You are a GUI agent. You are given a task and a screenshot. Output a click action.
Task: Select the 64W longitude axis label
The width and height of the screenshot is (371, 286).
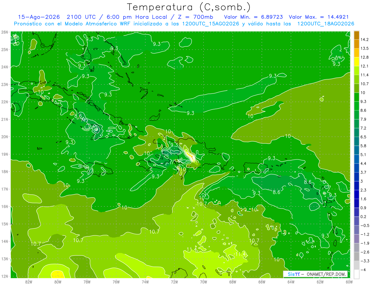291,282
